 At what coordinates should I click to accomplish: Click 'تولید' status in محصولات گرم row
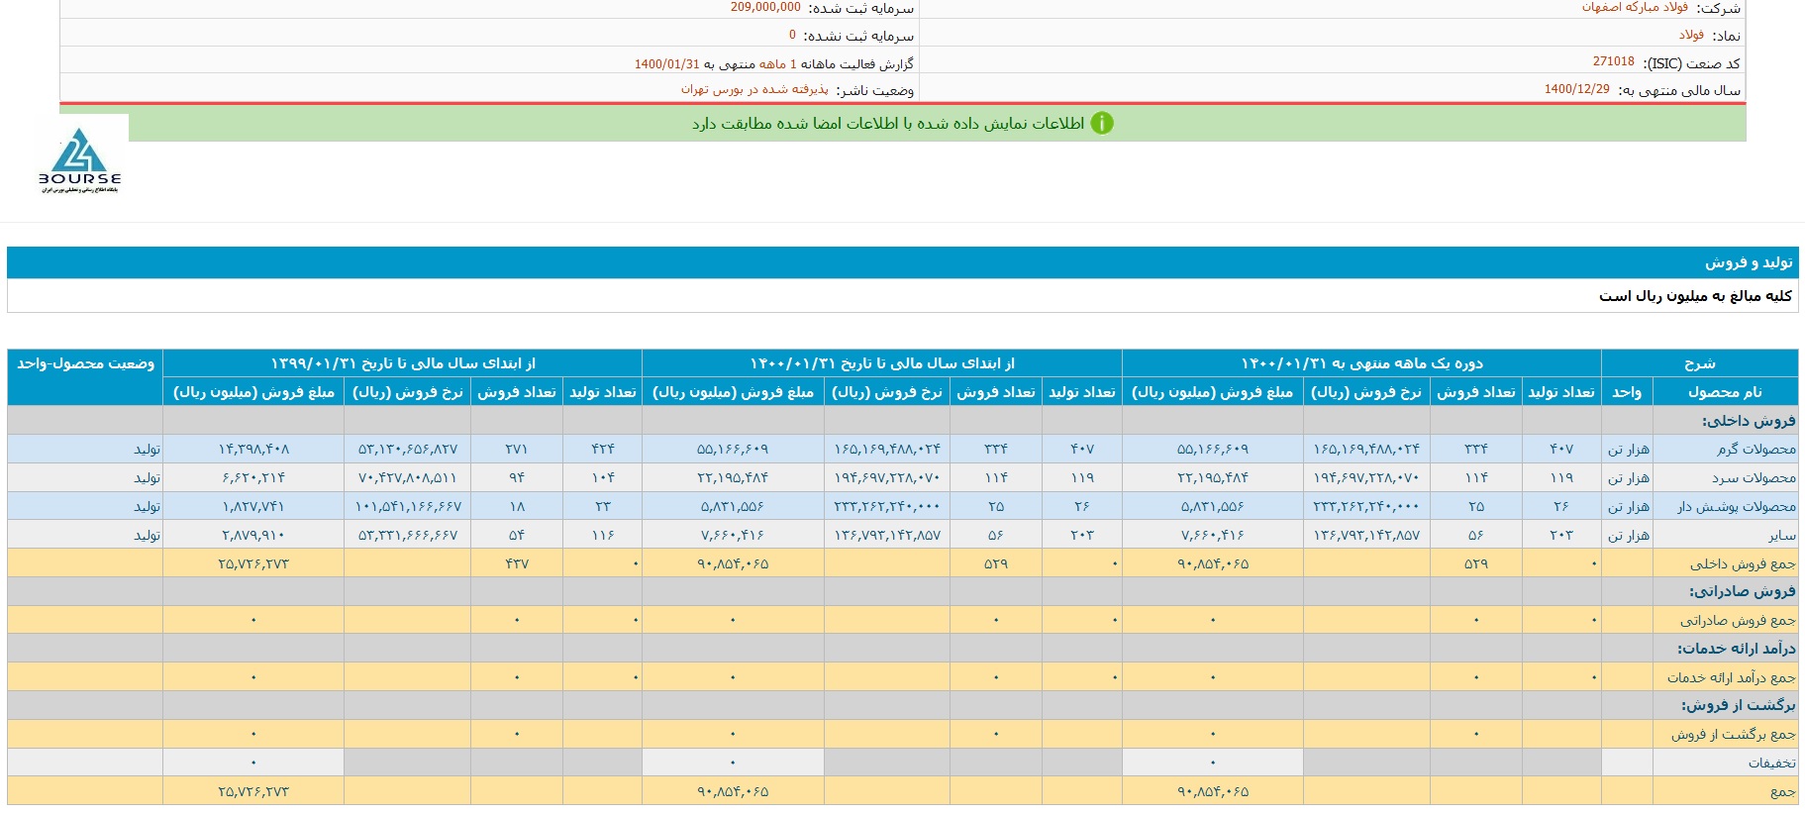[147, 450]
